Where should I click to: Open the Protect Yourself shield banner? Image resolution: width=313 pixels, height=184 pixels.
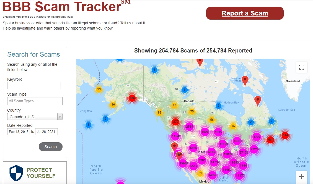coord(35,173)
